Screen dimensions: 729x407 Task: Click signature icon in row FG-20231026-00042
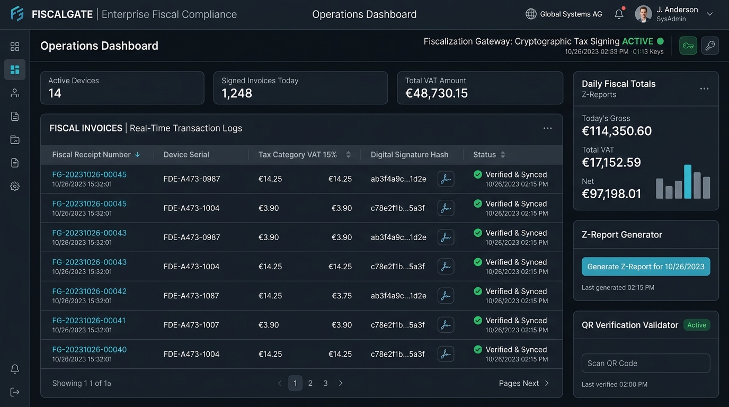click(446, 296)
